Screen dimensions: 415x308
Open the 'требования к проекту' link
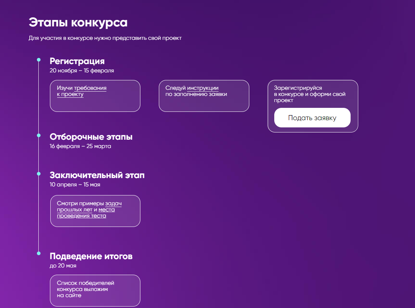[81, 91]
